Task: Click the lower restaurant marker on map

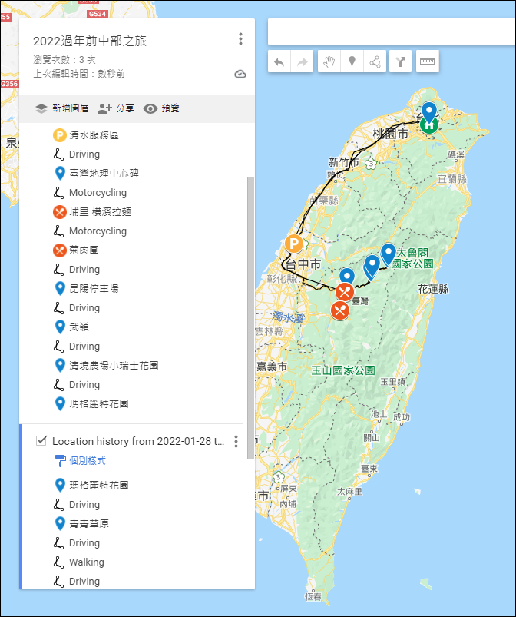Action: click(340, 310)
